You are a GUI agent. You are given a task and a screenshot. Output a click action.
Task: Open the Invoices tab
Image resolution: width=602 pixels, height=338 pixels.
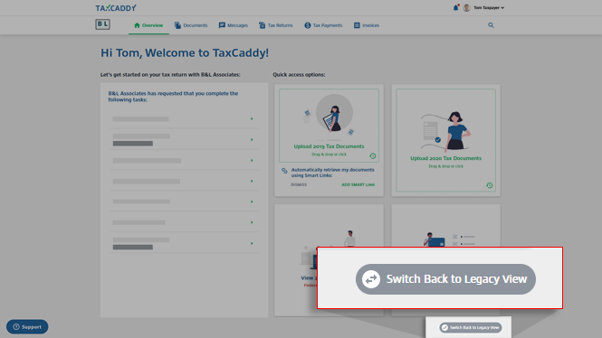367,25
